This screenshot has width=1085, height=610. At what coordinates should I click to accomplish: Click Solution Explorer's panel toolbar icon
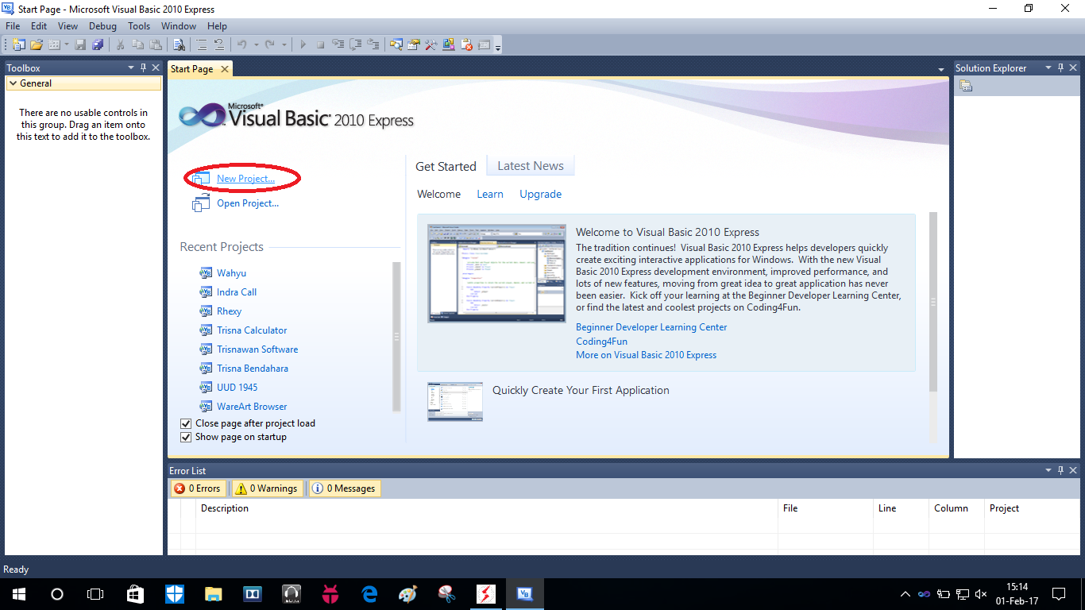[x=966, y=86]
